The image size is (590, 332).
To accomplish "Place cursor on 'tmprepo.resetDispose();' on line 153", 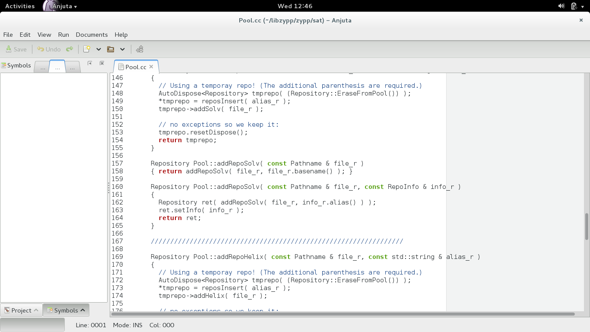I will tap(203, 132).
